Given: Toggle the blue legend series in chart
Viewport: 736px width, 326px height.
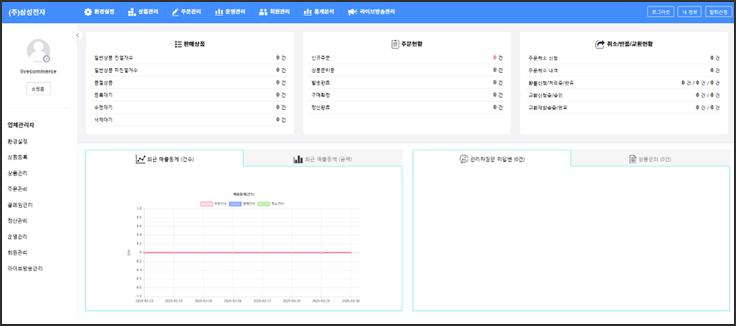Looking at the screenshot, I should (x=236, y=203).
